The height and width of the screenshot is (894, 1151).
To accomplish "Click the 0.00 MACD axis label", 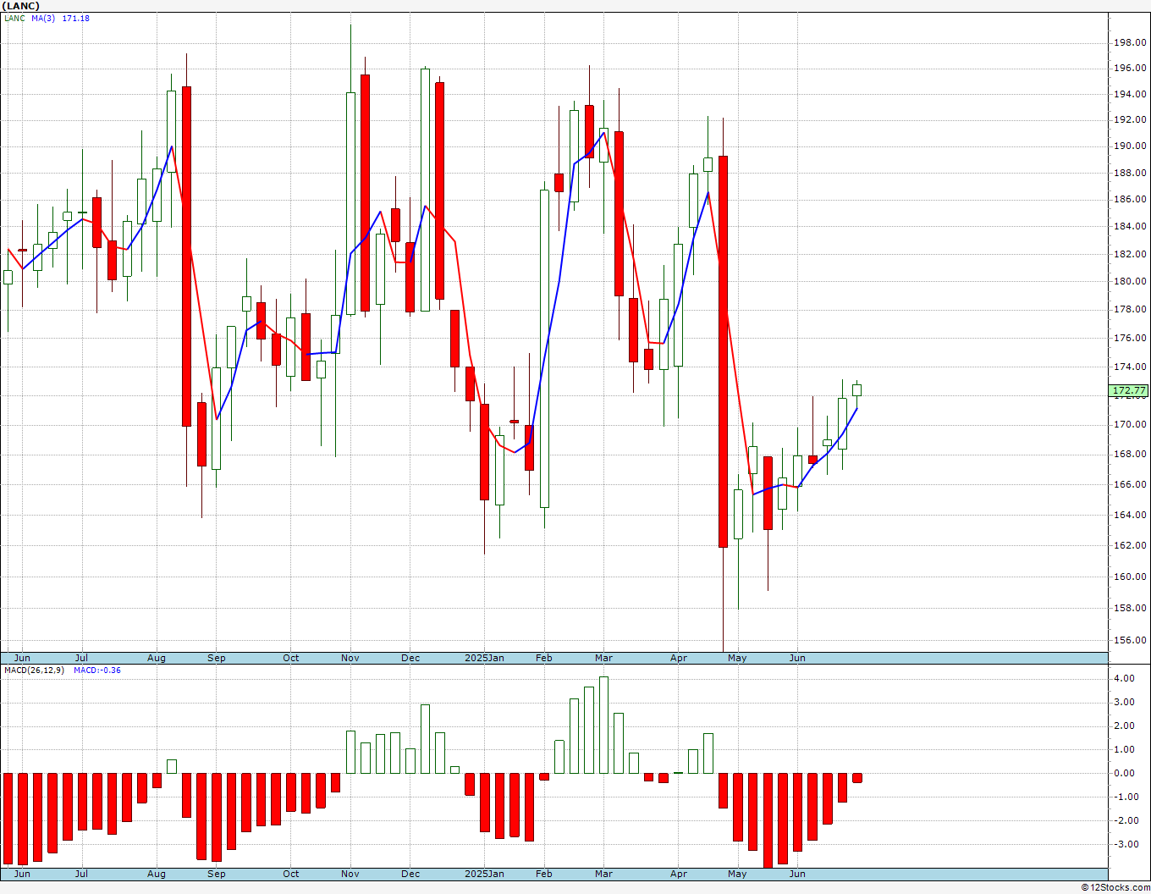I will pyautogui.click(x=1124, y=773).
